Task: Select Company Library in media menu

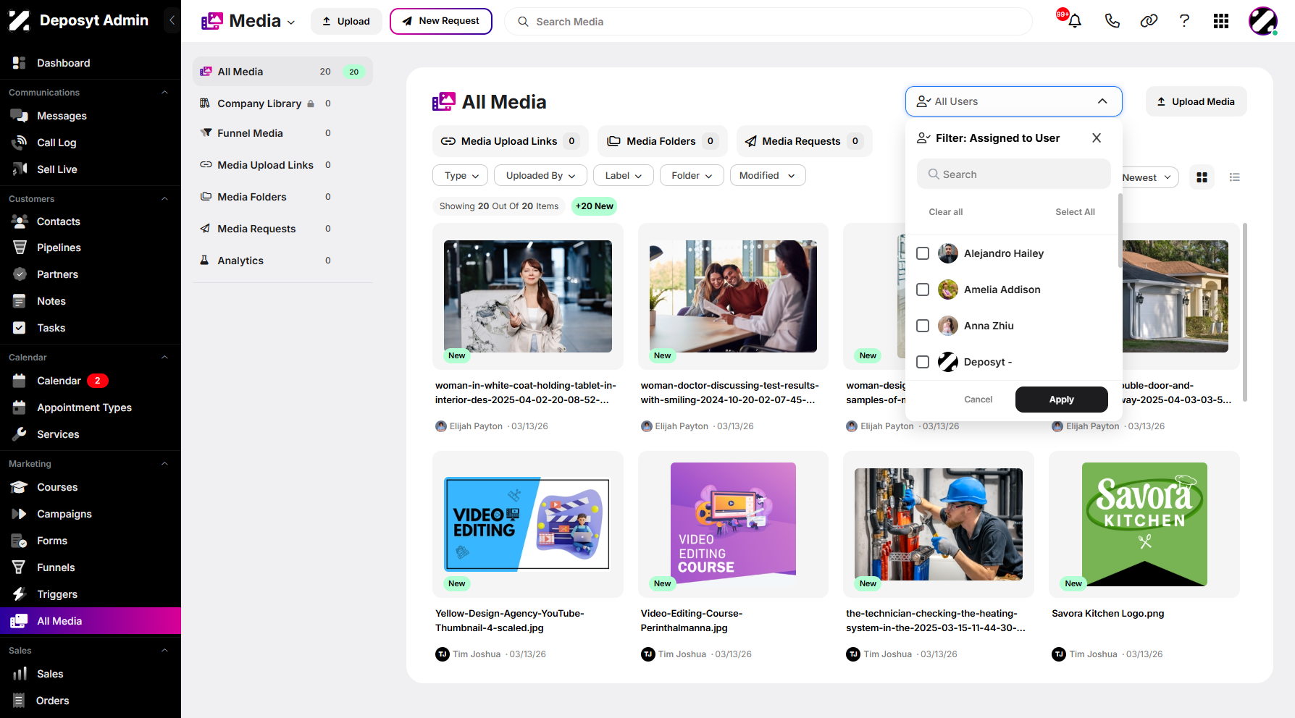Action: pos(282,104)
